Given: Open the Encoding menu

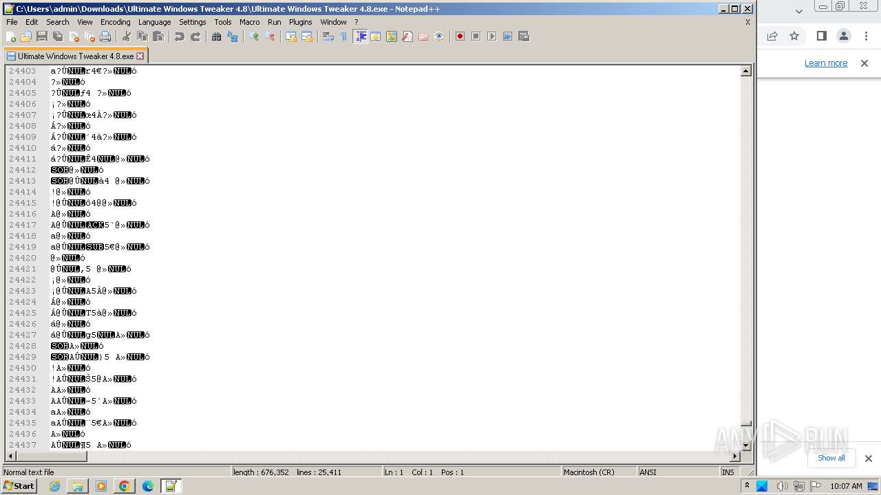Looking at the screenshot, I should pyautogui.click(x=115, y=22).
